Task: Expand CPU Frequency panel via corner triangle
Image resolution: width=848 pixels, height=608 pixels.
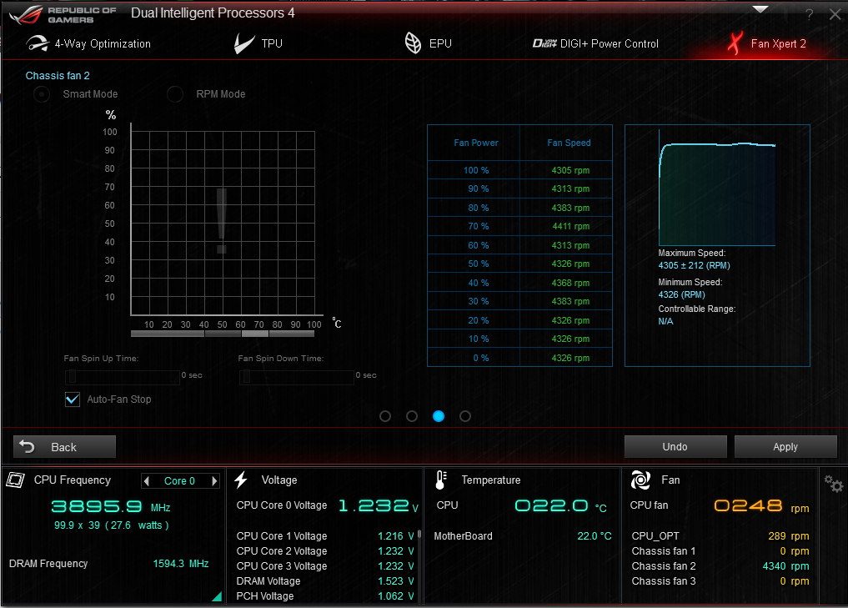Action: pyautogui.click(x=217, y=596)
